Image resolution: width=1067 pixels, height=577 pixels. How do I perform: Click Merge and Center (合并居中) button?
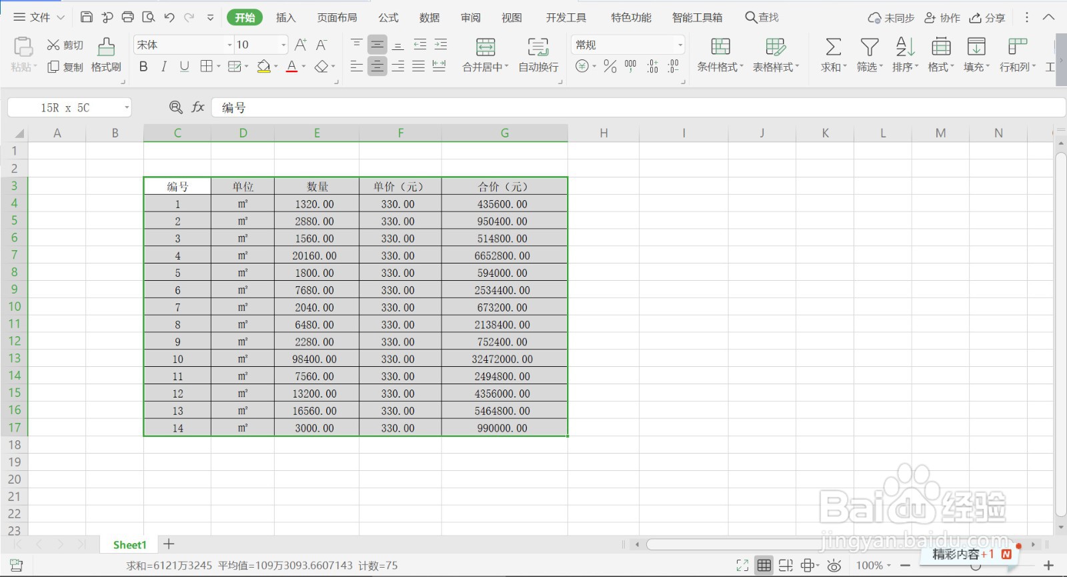(485, 55)
